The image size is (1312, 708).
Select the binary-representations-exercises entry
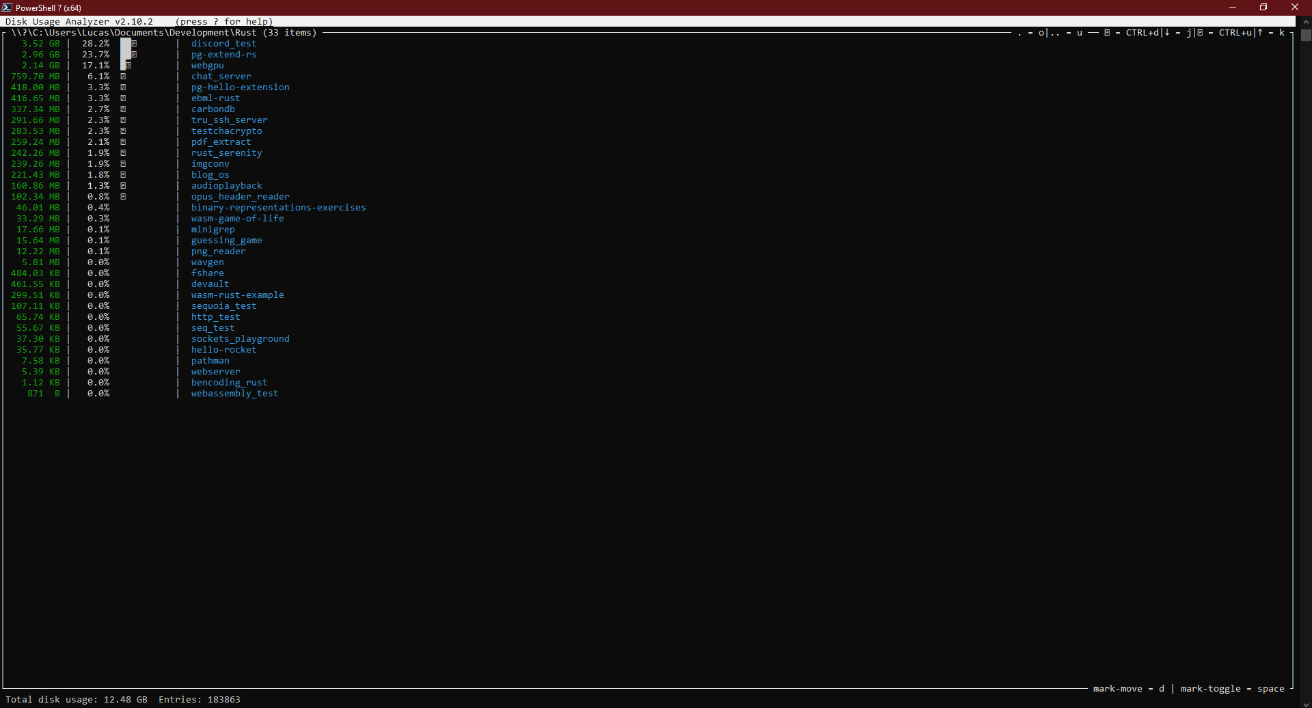click(x=278, y=208)
